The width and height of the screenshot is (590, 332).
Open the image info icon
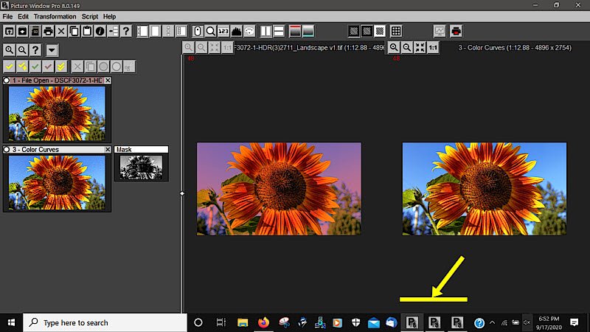(100, 31)
